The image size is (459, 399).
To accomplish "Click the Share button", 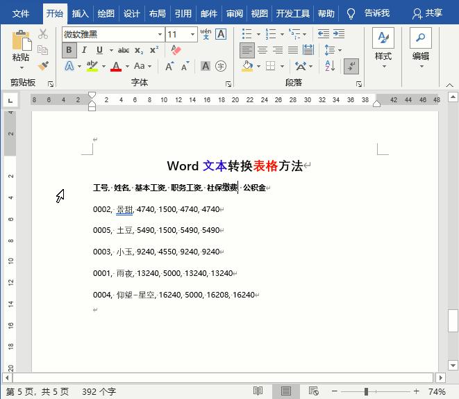I will pyautogui.click(x=427, y=13).
